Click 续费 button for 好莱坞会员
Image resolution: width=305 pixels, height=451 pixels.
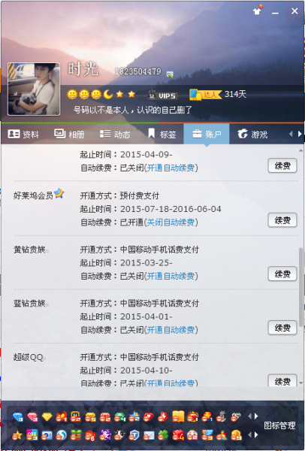[282, 220]
